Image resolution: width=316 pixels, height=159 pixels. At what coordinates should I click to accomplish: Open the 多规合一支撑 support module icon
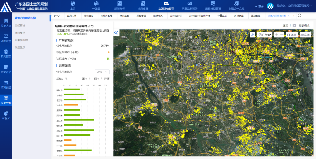tap(236, 4)
